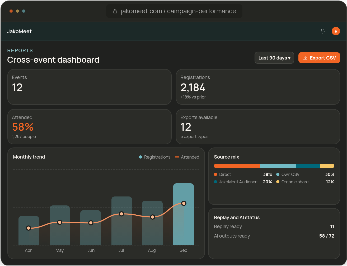The width and height of the screenshot is (347, 266).
Task: Click the Exports available value 12
Action: (x=186, y=127)
